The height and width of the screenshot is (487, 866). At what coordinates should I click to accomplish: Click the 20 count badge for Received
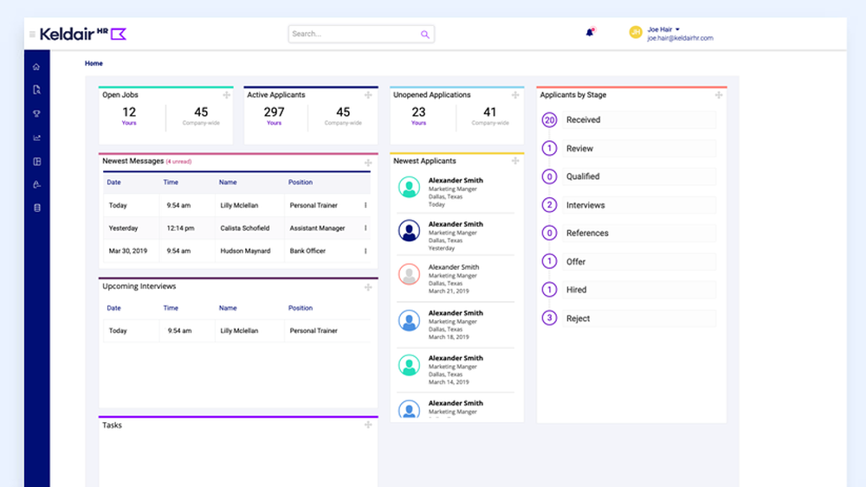pos(549,119)
